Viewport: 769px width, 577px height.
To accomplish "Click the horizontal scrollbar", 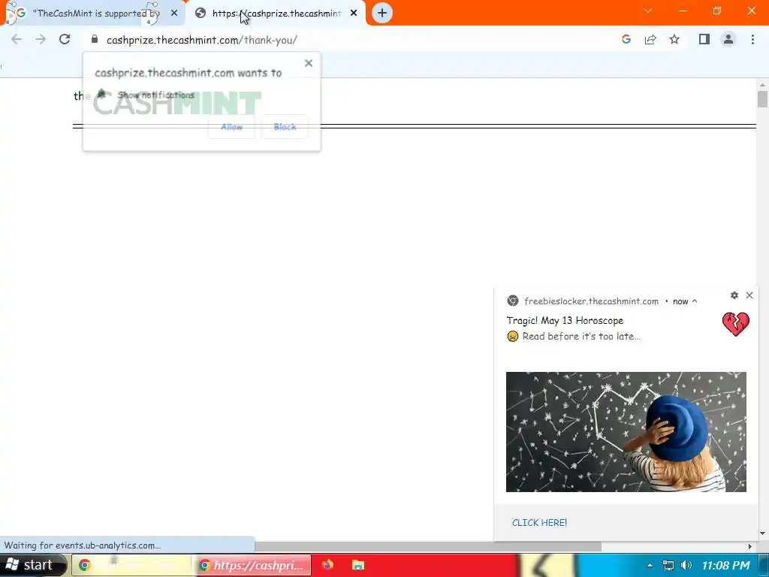I will pyautogui.click(x=427, y=546).
